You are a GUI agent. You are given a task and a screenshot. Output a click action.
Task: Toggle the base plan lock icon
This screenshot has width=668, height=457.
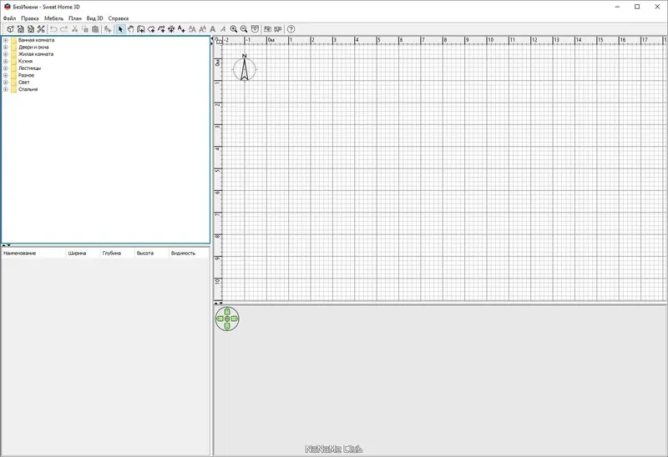point(219,42)
